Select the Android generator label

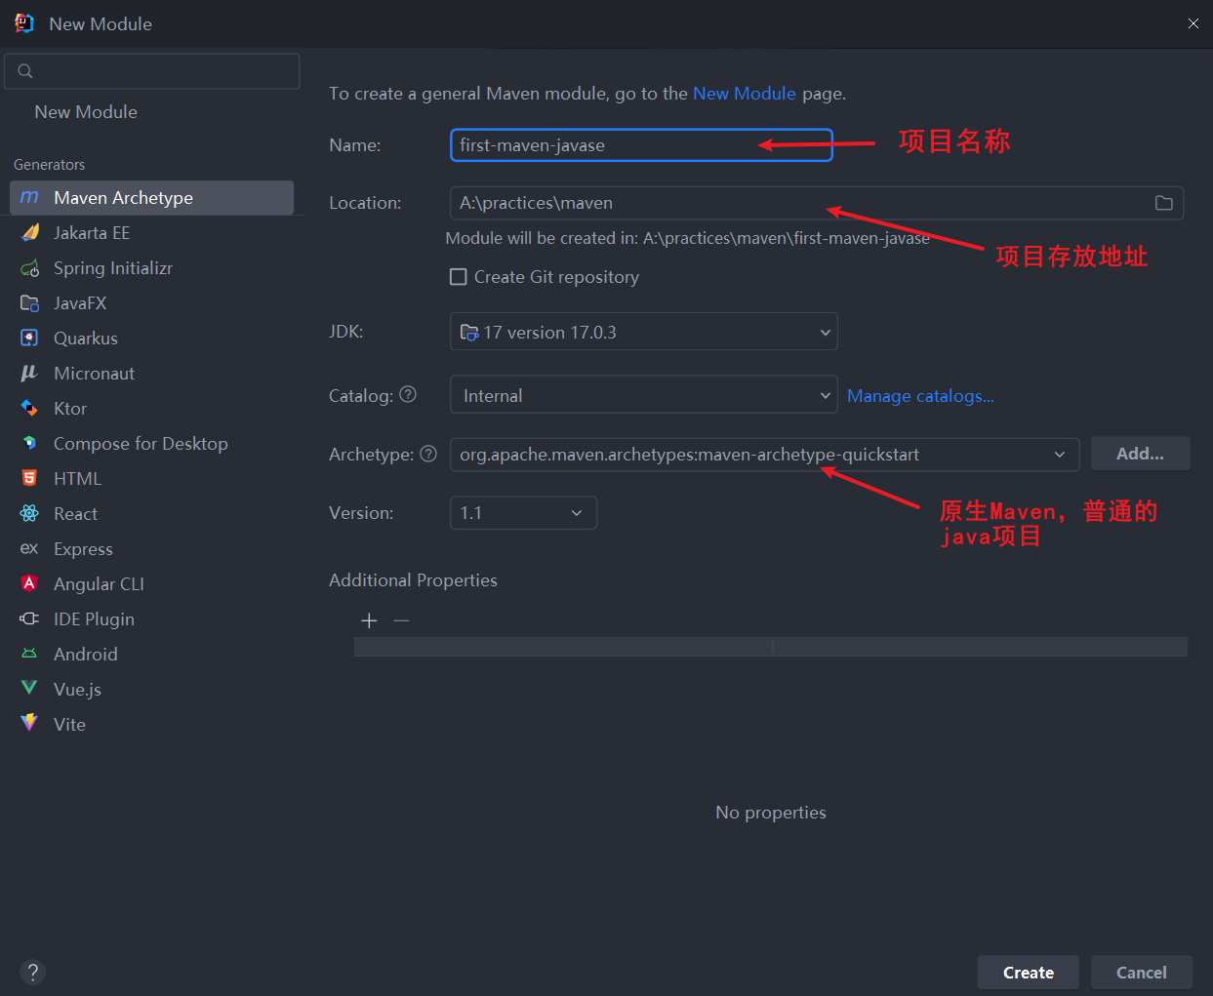pyautogui.click(x=85, y=654)
